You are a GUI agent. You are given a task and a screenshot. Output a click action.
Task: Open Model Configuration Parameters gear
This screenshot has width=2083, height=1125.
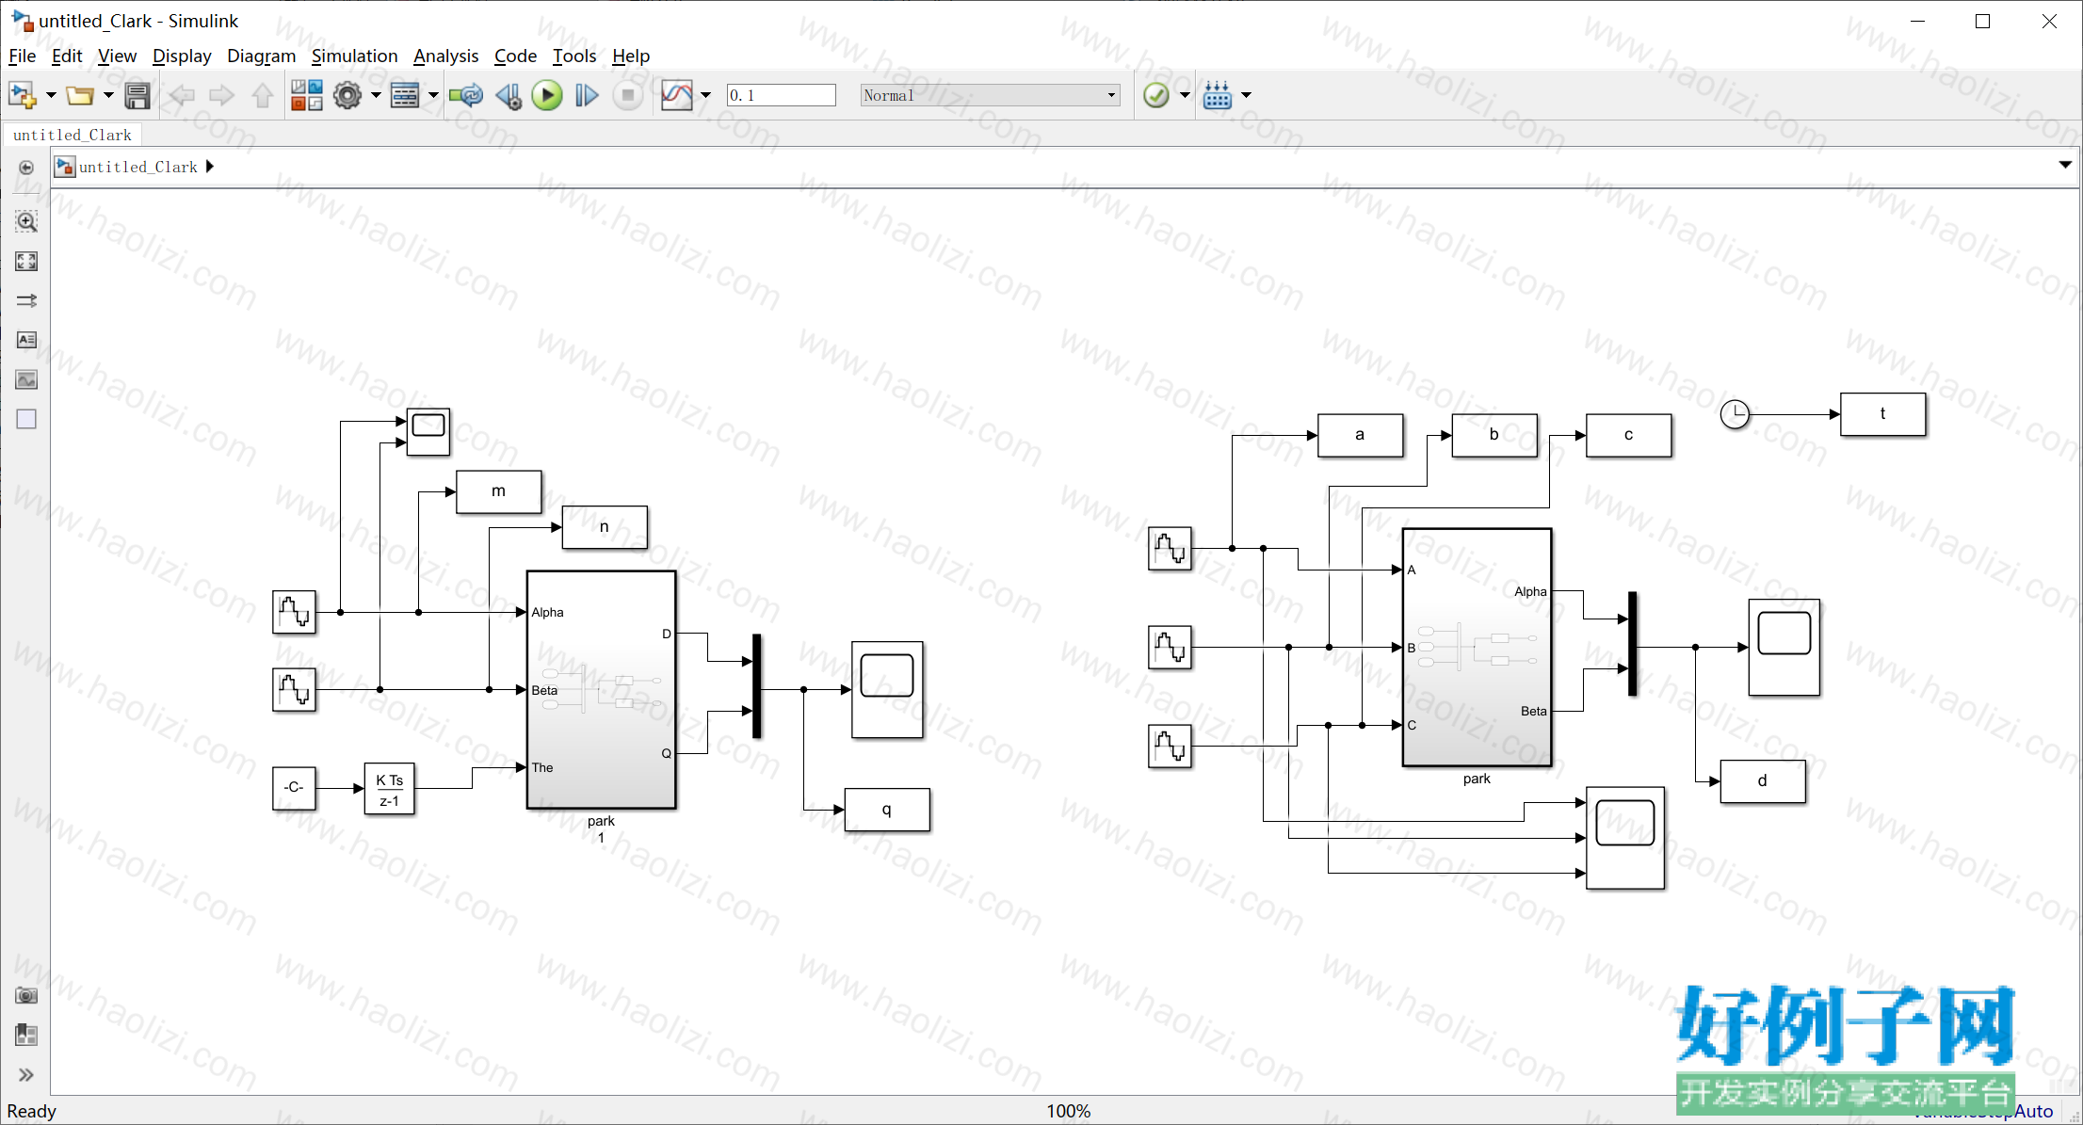point(347,95)
